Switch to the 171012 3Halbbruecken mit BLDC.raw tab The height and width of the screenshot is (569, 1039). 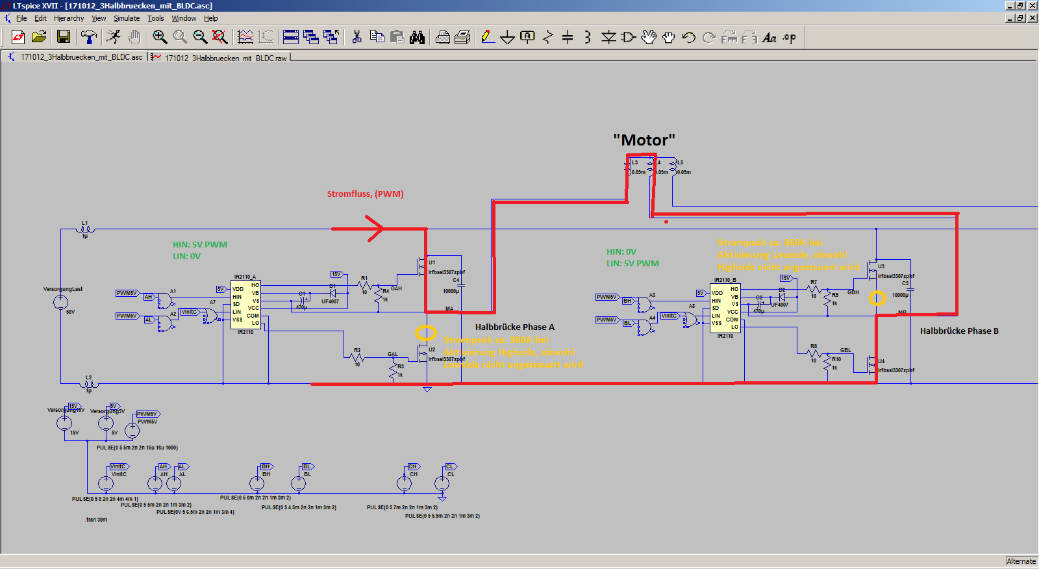coord(219,58)
